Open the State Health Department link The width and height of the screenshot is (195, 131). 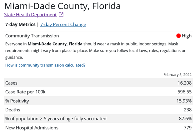point(31,15)
